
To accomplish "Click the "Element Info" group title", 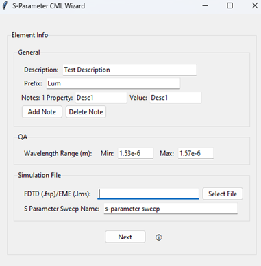I will (29, 35).
